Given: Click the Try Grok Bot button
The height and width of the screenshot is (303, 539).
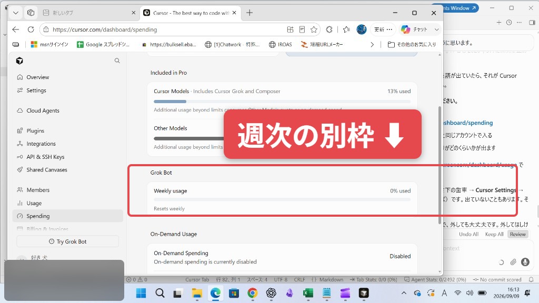Looking at the screenshot, I should (x=68, y=241).
